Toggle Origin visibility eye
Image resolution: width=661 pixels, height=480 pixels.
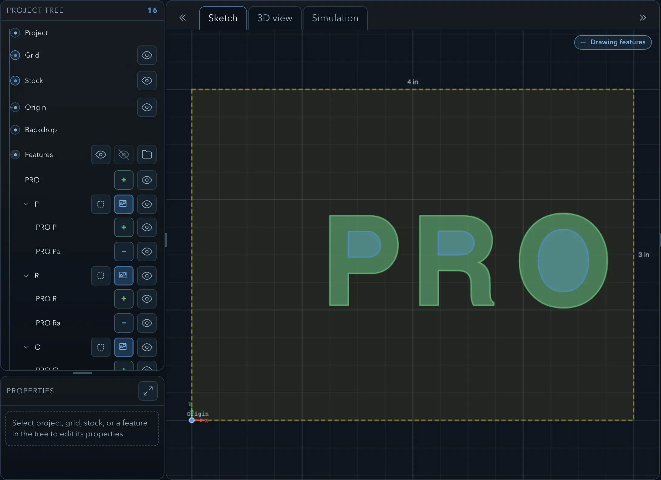tap(147, 107)
